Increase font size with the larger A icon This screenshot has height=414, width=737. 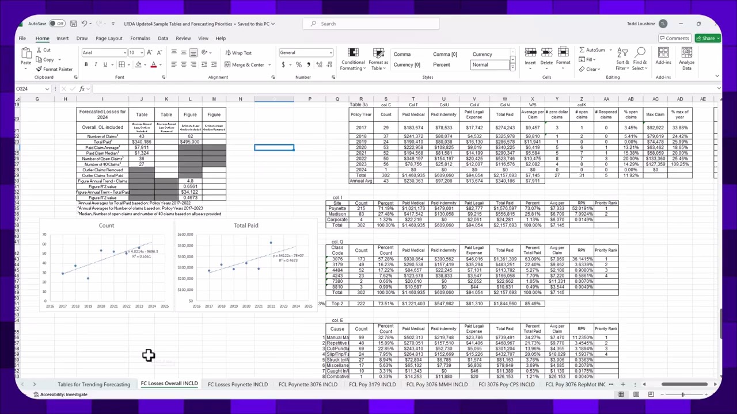tap(149, 53)
